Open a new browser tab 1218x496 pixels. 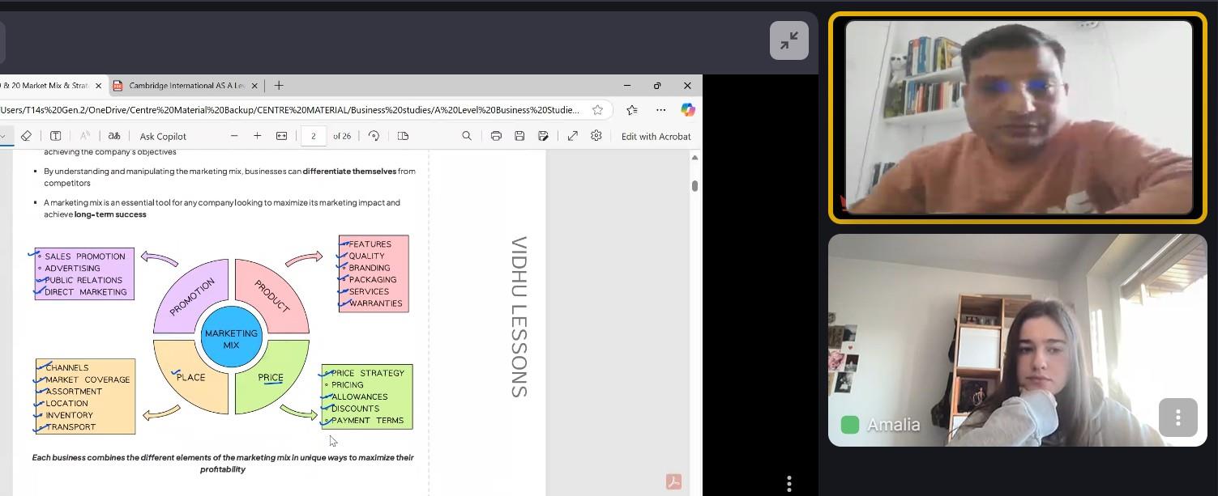pyautogui.click(x=279, y=86)
